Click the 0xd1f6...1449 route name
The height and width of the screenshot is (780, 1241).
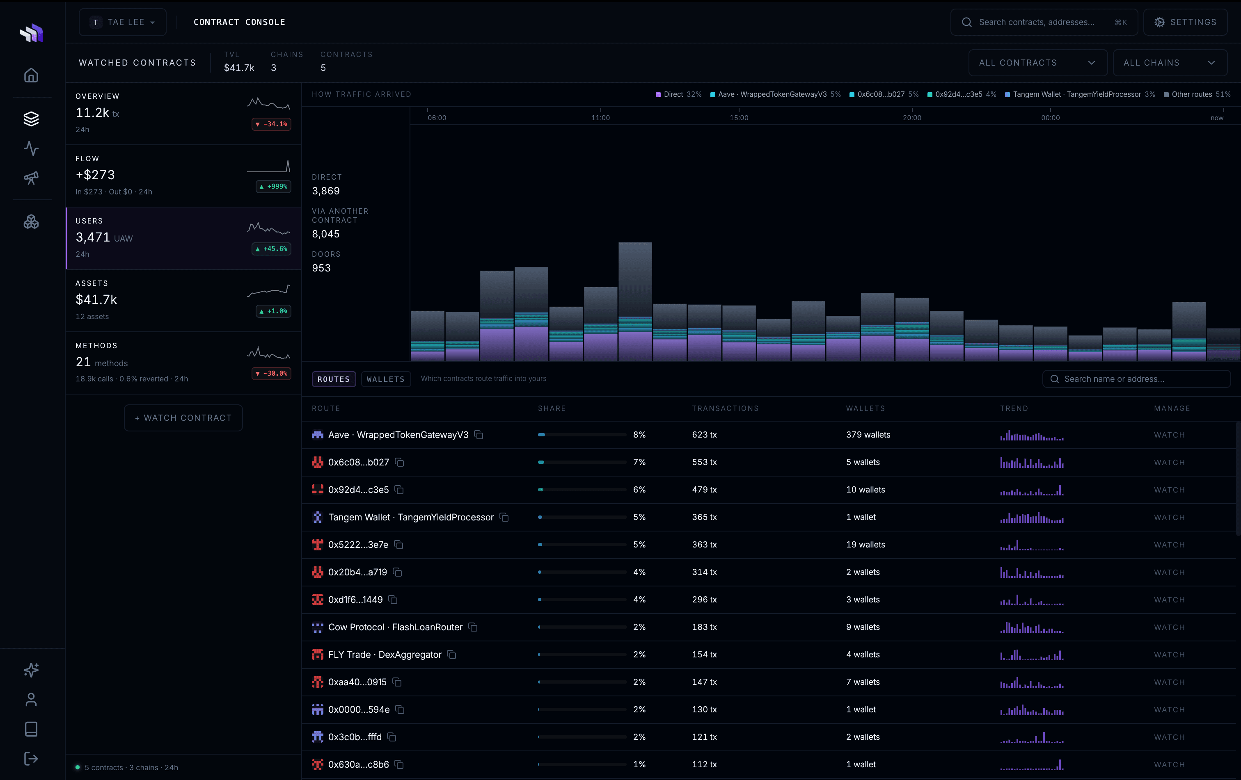click(355, 600)
